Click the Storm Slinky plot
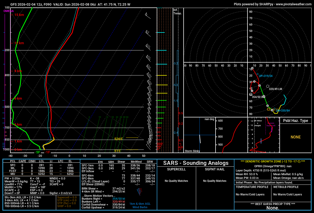This screenshot has width=314, height=213. 199,135
